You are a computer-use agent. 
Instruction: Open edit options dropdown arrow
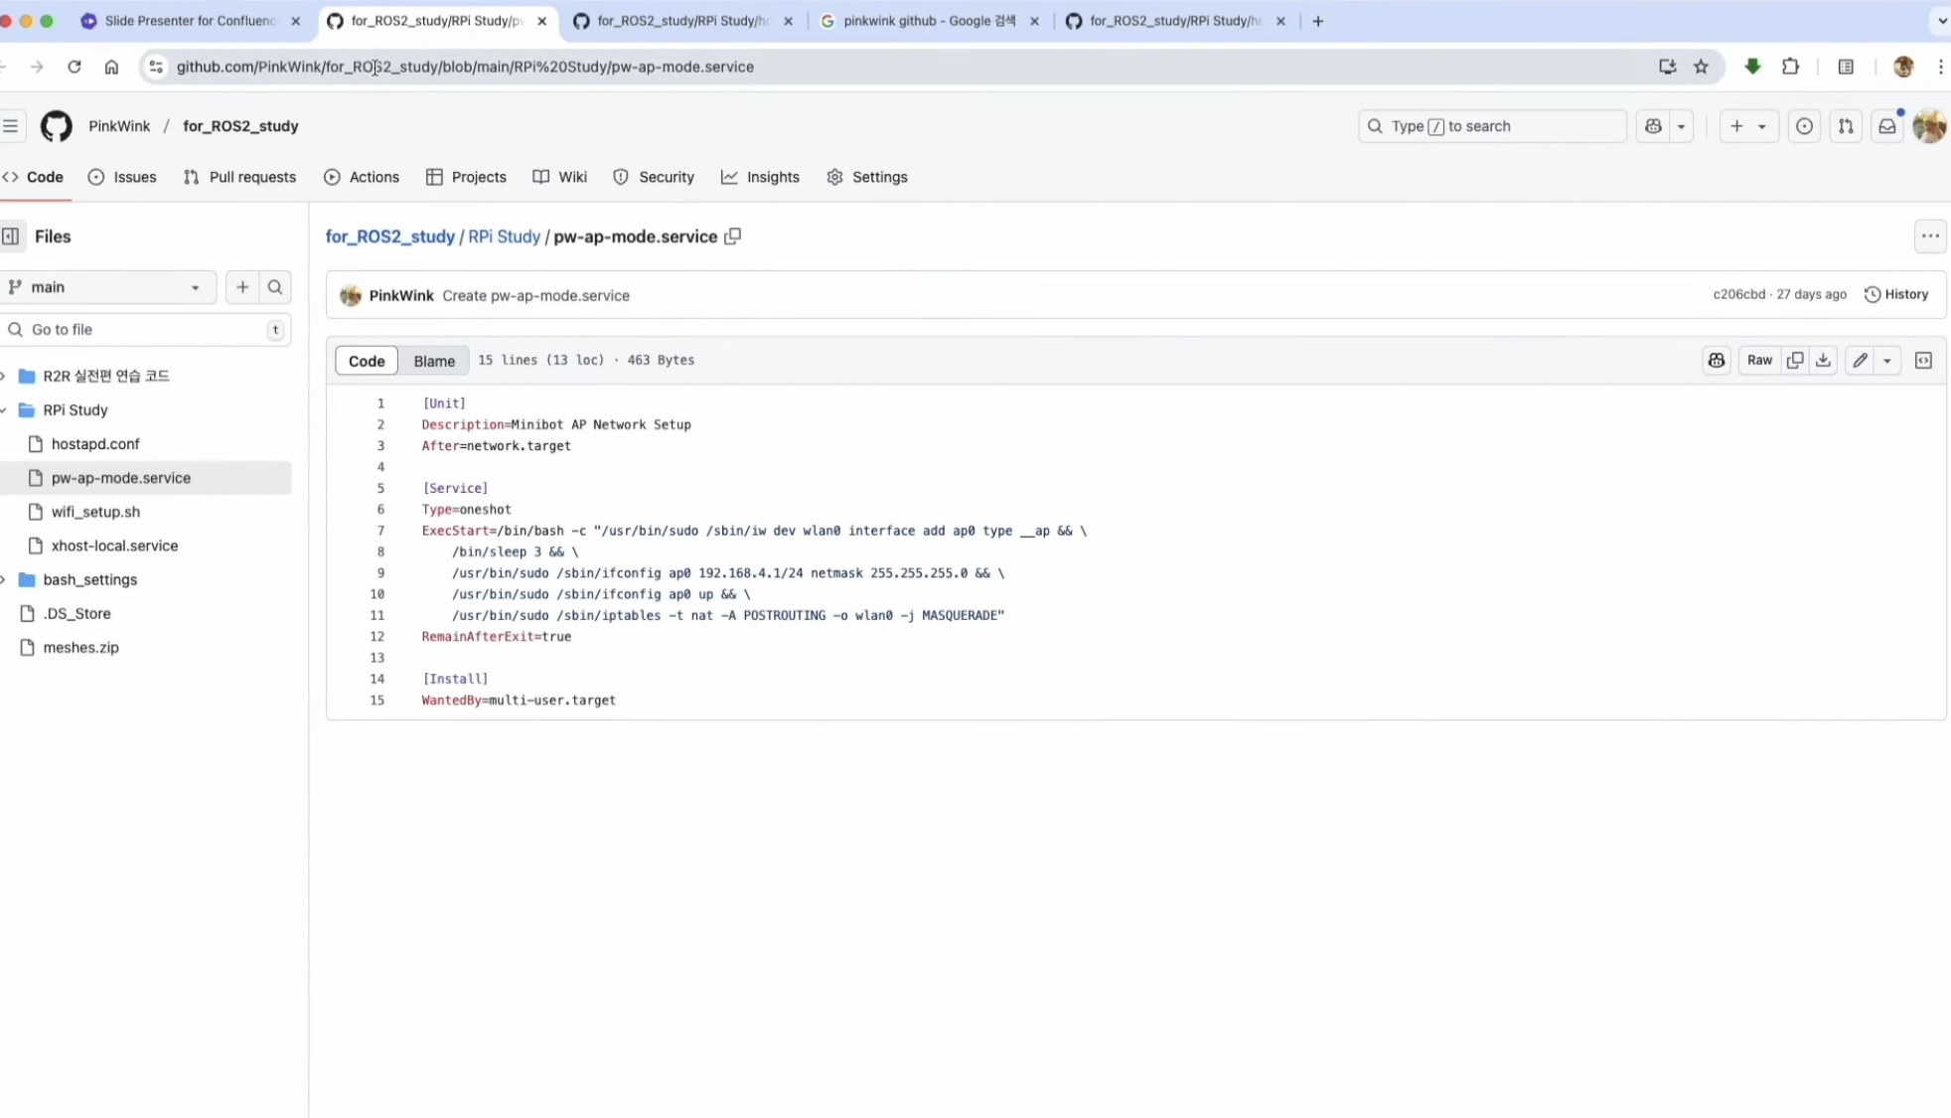pos(1886,361)
